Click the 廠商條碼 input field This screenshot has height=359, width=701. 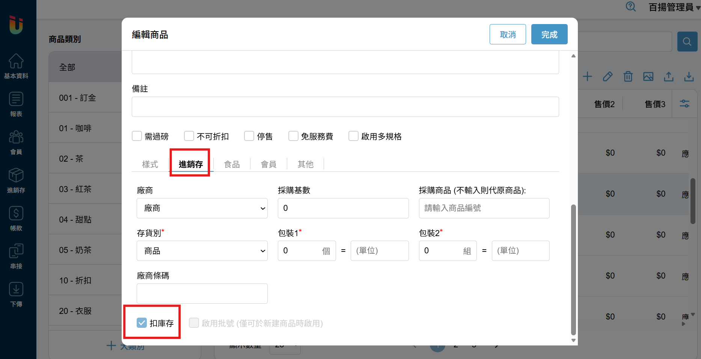point(202,294)
